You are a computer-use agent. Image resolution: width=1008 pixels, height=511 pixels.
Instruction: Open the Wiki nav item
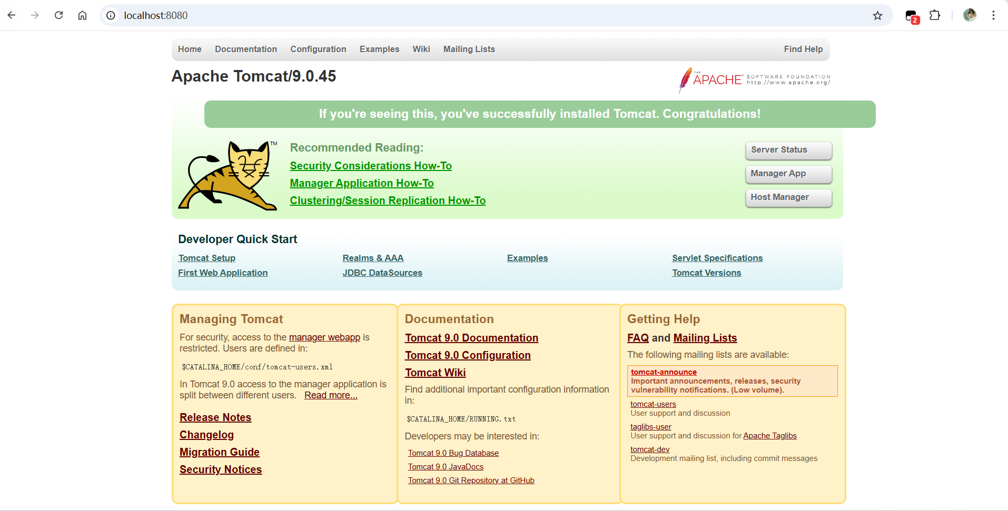point(421,49)
